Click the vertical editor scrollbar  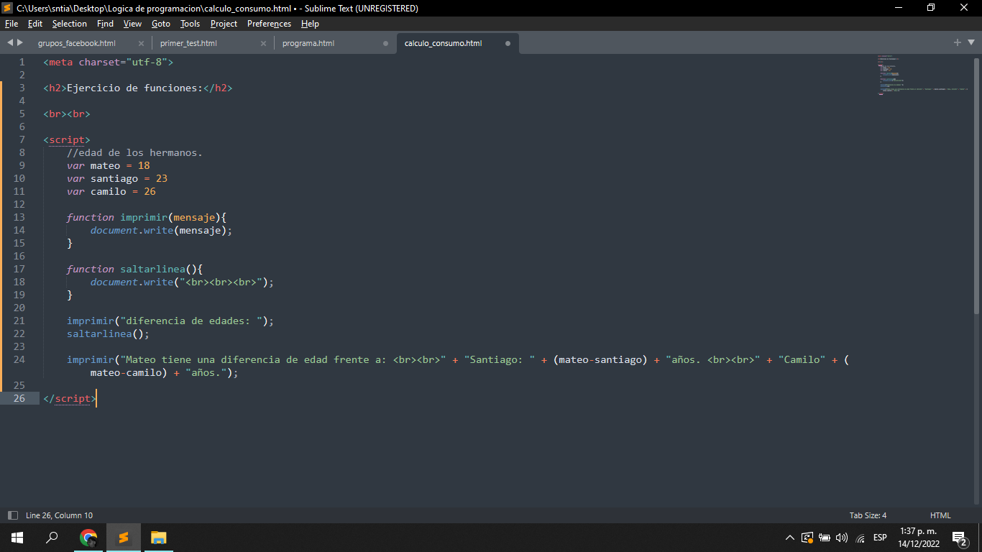(976, 187)
